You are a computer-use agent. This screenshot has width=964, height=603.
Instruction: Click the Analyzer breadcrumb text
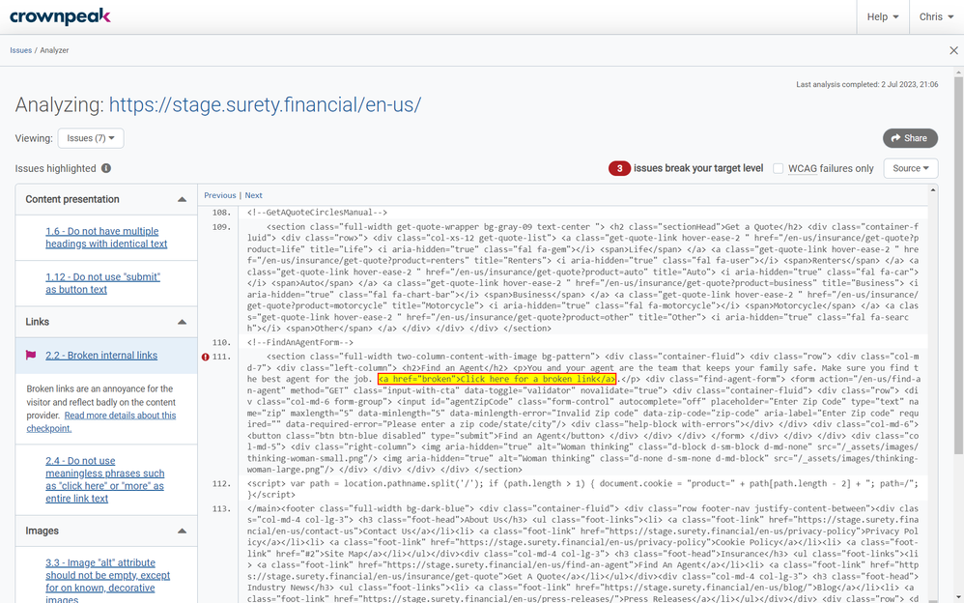[54, 50]
